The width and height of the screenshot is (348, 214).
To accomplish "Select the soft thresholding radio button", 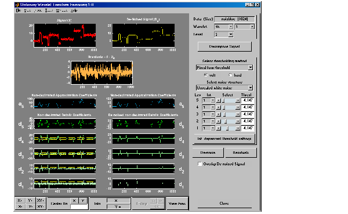I will point(205,75).
